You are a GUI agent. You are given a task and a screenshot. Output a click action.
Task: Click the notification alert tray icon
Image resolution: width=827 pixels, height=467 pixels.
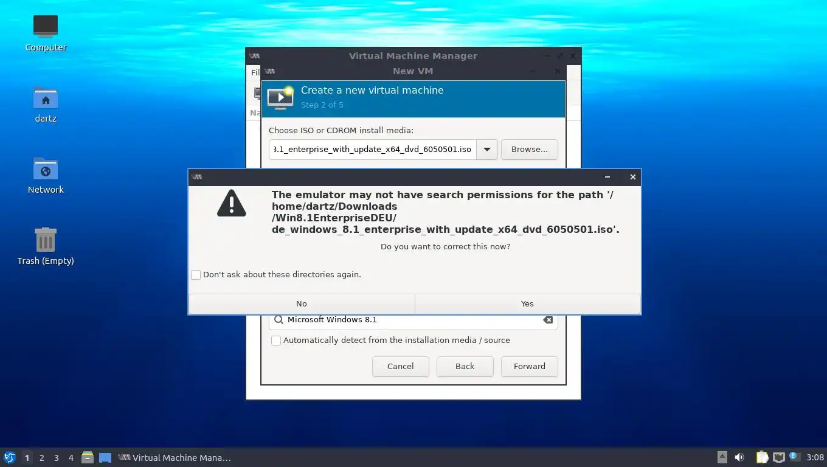point(794,457)
